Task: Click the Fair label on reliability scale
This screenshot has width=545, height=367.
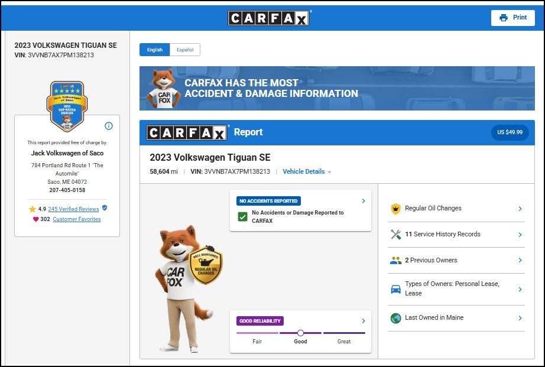Action: (x=257, y=341)
